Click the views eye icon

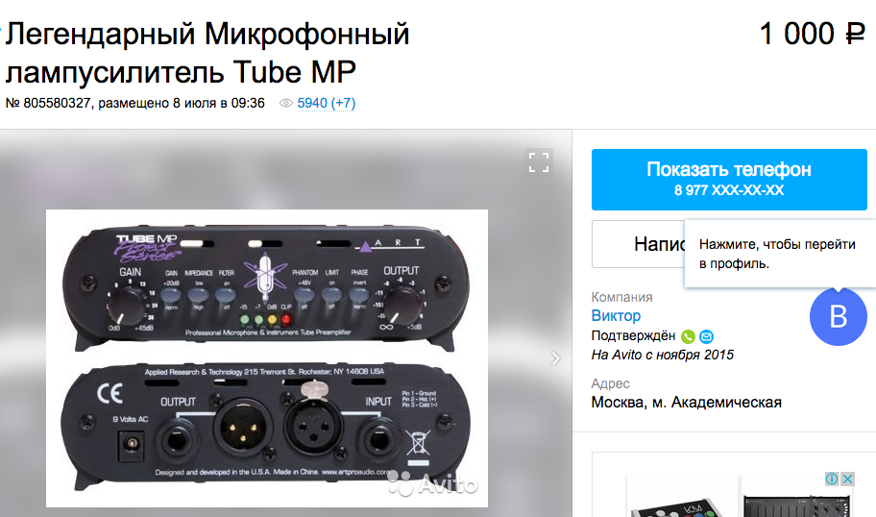pos(285,104)
